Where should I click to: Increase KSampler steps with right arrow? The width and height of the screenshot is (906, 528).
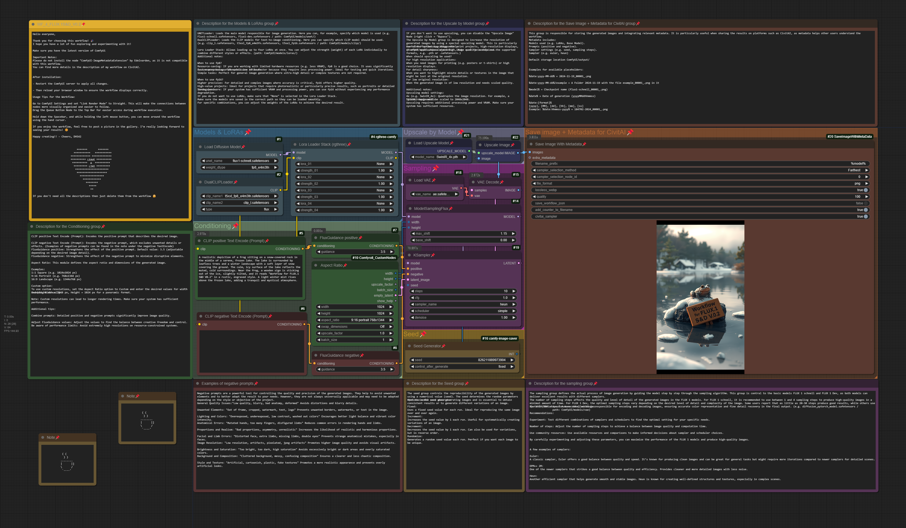(514, 291)
